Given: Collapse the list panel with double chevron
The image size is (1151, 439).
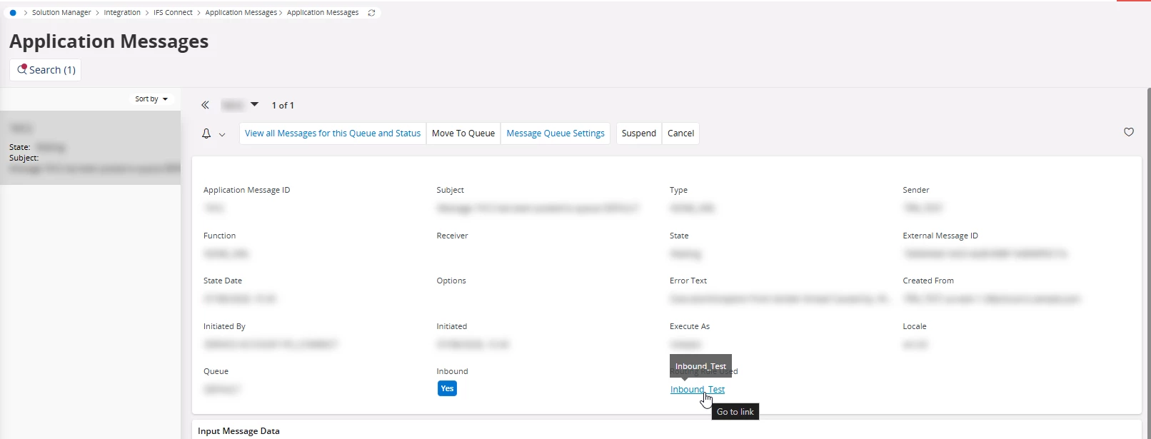Looking at the screenshot, I should click(x=205, y=105).
